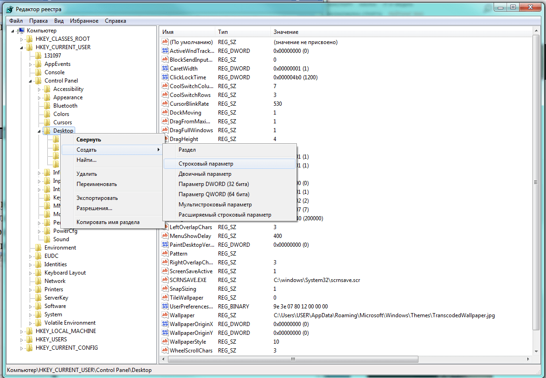Click the "Имя" column header
Screen dimensions: 546x378
(168, 32)
